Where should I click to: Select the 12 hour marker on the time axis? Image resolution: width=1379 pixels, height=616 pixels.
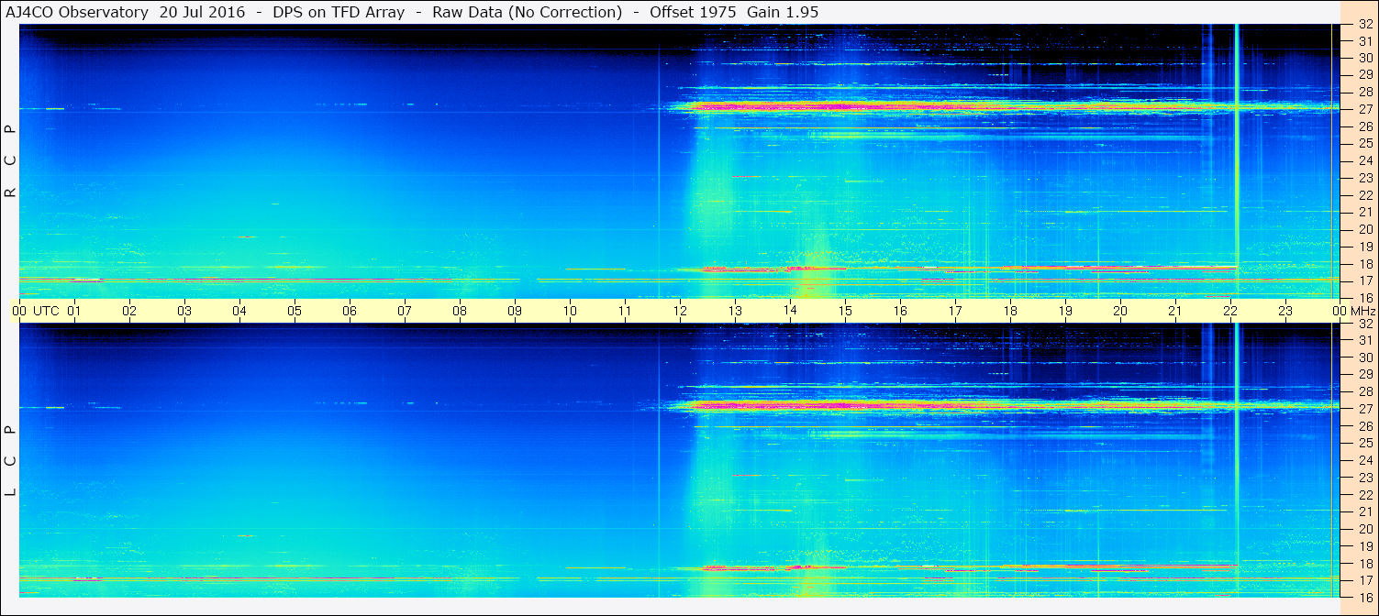(x=680, y=311)
